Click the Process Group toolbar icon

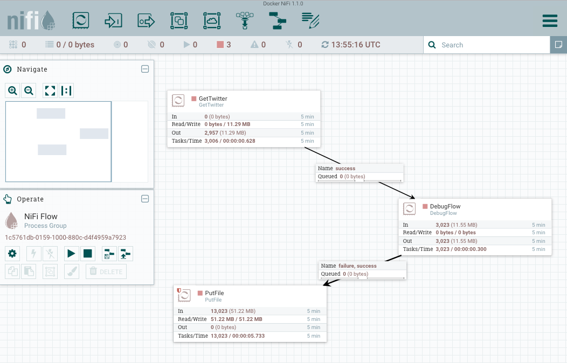click(178, 20)
